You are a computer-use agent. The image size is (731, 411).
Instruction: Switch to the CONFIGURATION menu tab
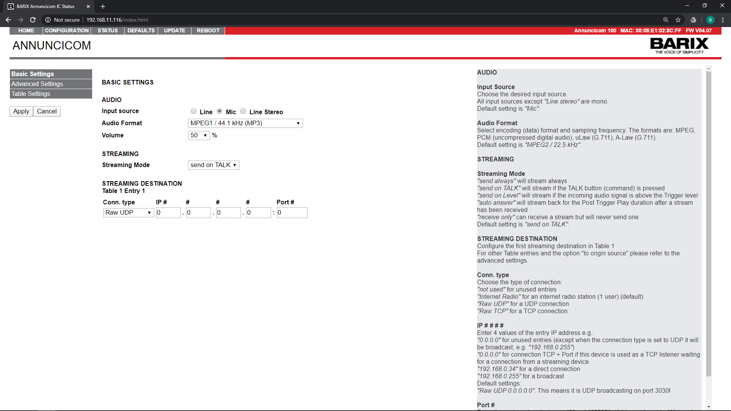click(x=67, y=30)
